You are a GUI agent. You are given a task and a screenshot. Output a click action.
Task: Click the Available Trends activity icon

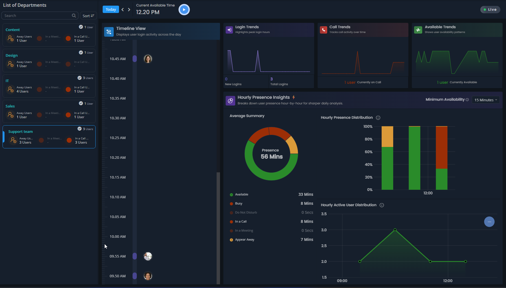tap(418, 30)
